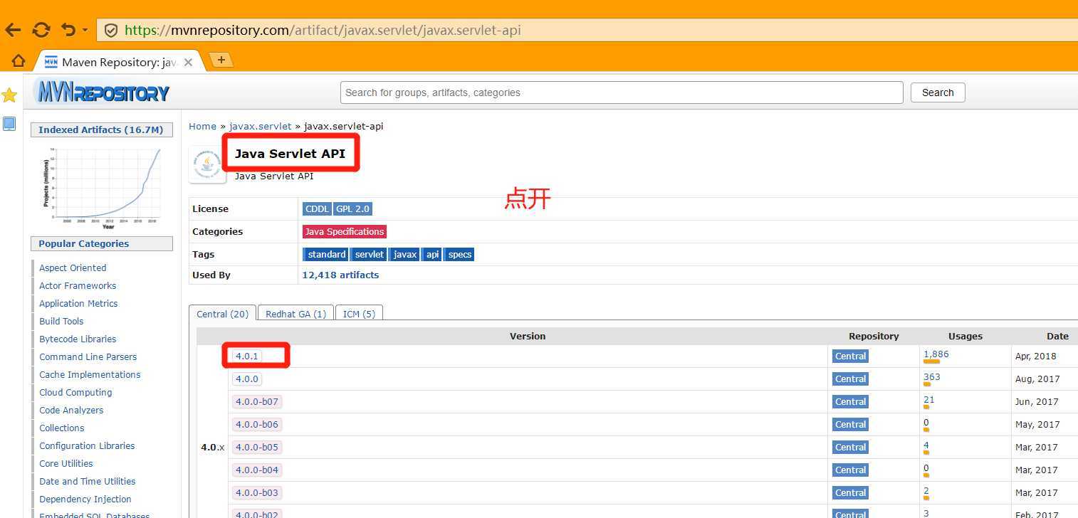The image size is (1078, 518).
Task: Open the CDDL license tag
Action: tap(316, 209)
